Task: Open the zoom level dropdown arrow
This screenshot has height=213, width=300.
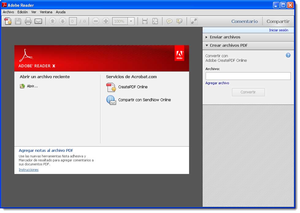Action: (x=131, y=21)
